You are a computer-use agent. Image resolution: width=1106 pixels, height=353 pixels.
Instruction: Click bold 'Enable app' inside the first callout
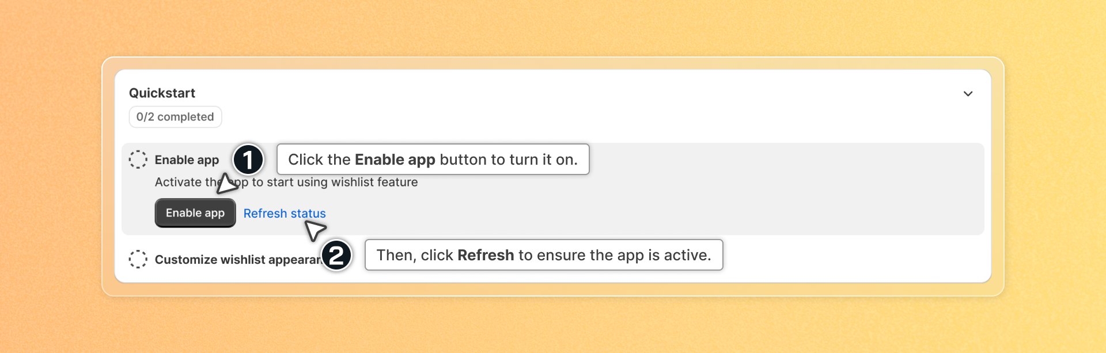[395, 160]
